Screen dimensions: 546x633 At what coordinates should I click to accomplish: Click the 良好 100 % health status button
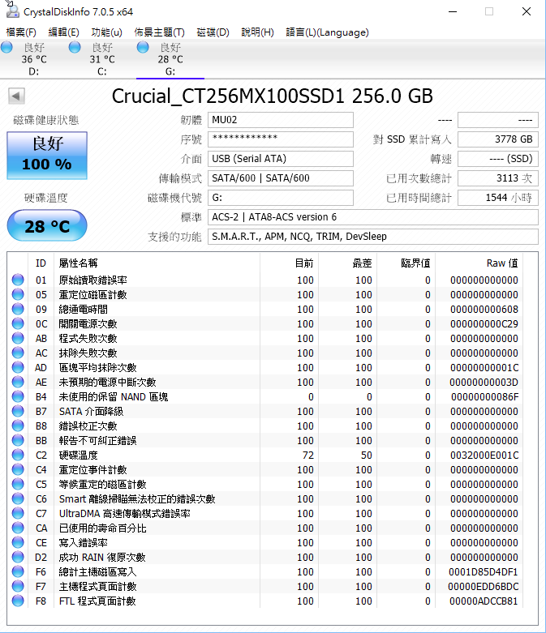[x=47, y=156]
